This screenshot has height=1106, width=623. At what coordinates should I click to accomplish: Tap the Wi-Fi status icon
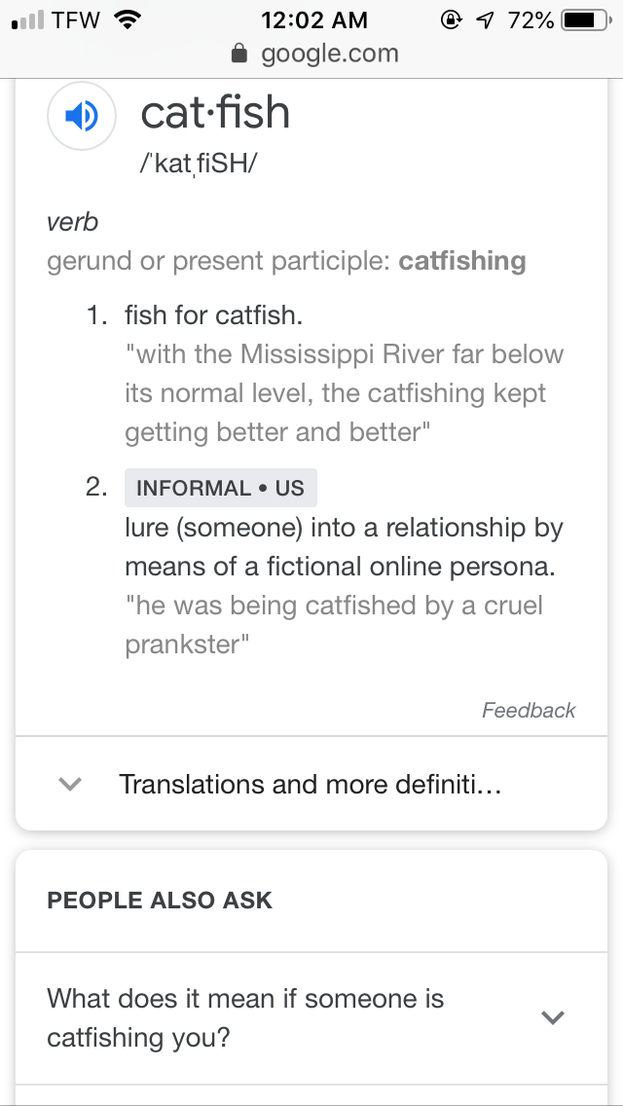coord(127,19)
